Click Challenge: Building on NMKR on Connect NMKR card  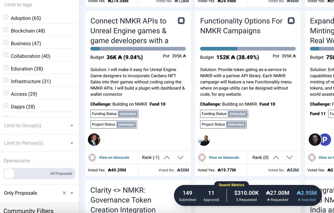pyautogui.click(x=119, y=104)
